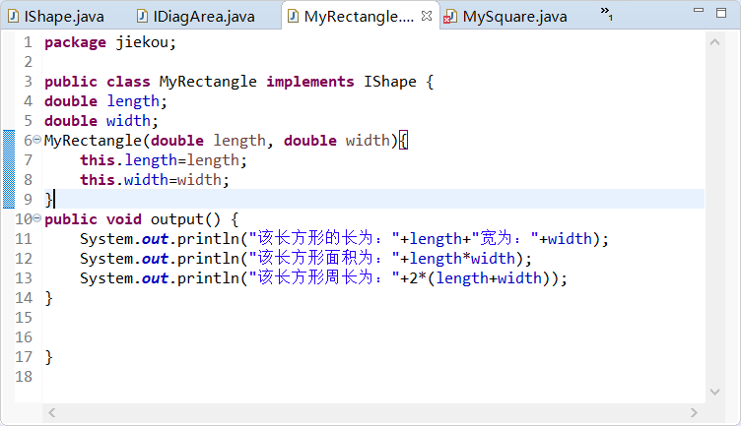Click the MyRectangle tab file icon
The height and width of the screenshot is (426, 741).
[293, 17]
